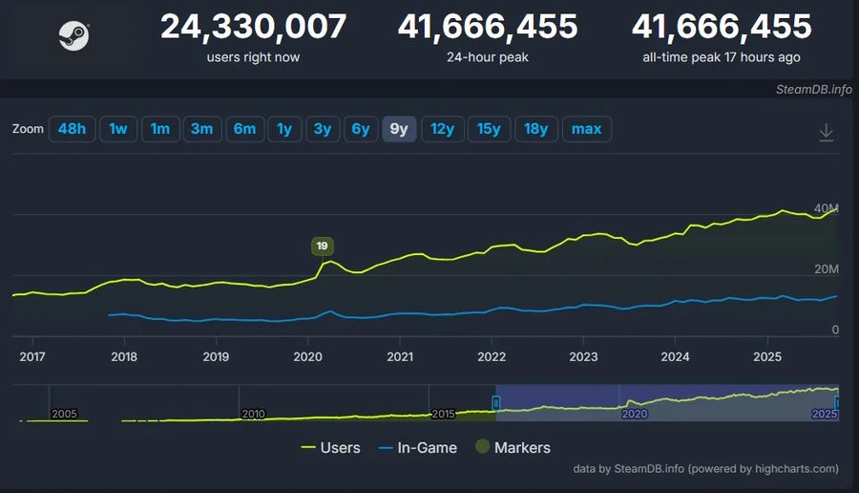Switch chart zoom to 3y

(x=323, y=129)
